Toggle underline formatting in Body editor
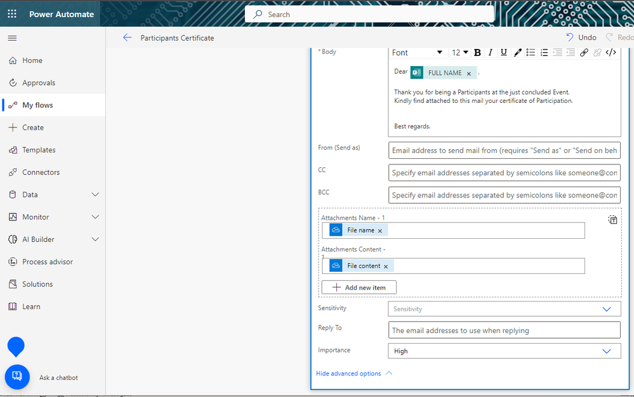 click(504, 53)
